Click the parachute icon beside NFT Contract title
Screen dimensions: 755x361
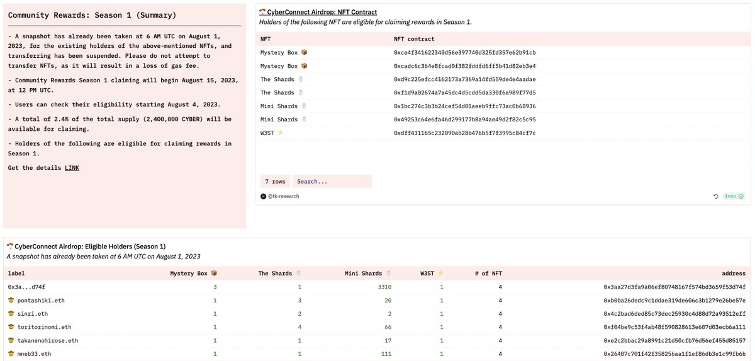click(262, 12)
